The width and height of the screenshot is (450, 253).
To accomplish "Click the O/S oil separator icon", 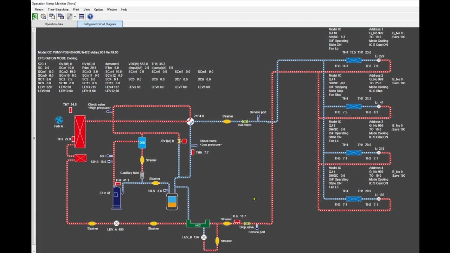I will click(142, 143).
